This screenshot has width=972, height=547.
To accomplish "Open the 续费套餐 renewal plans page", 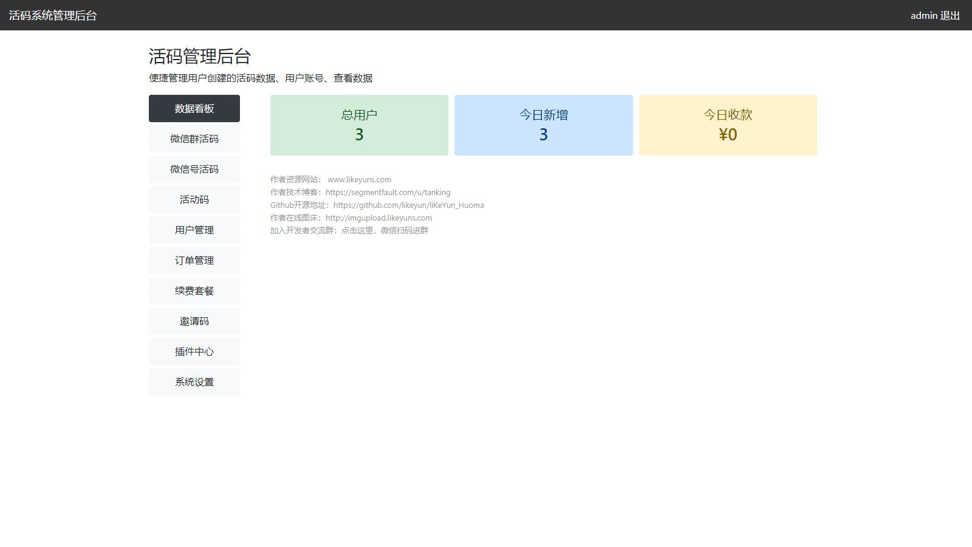I will (x=194, y=291).
